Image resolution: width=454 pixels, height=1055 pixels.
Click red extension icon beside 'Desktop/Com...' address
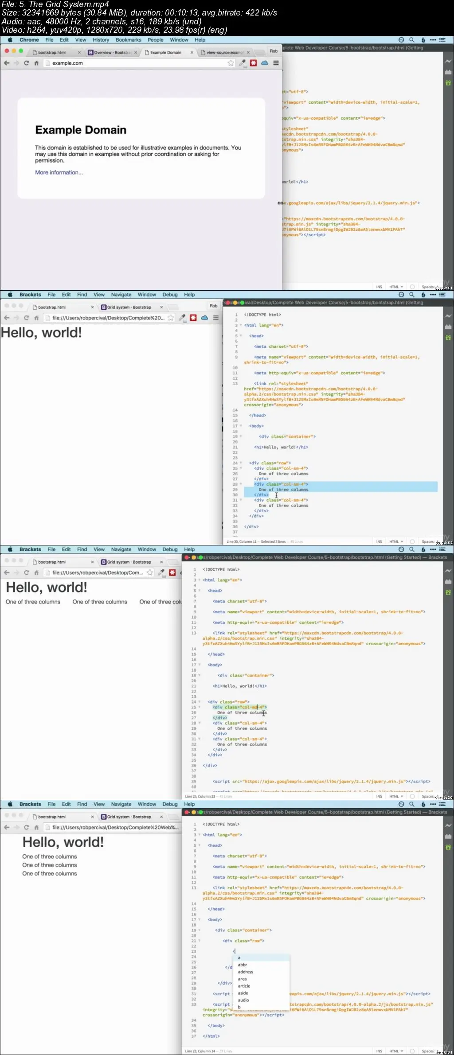click(x=172, y=572)
